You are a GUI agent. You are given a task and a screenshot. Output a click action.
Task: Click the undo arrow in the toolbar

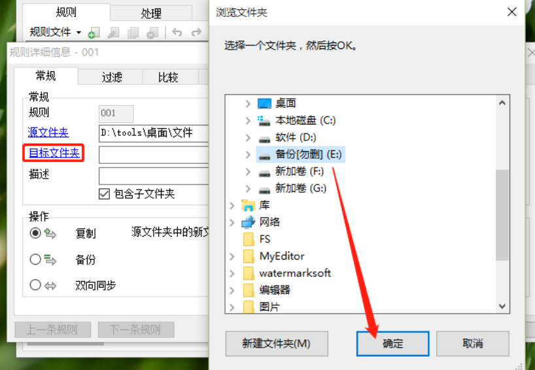(x=177, y=33)
